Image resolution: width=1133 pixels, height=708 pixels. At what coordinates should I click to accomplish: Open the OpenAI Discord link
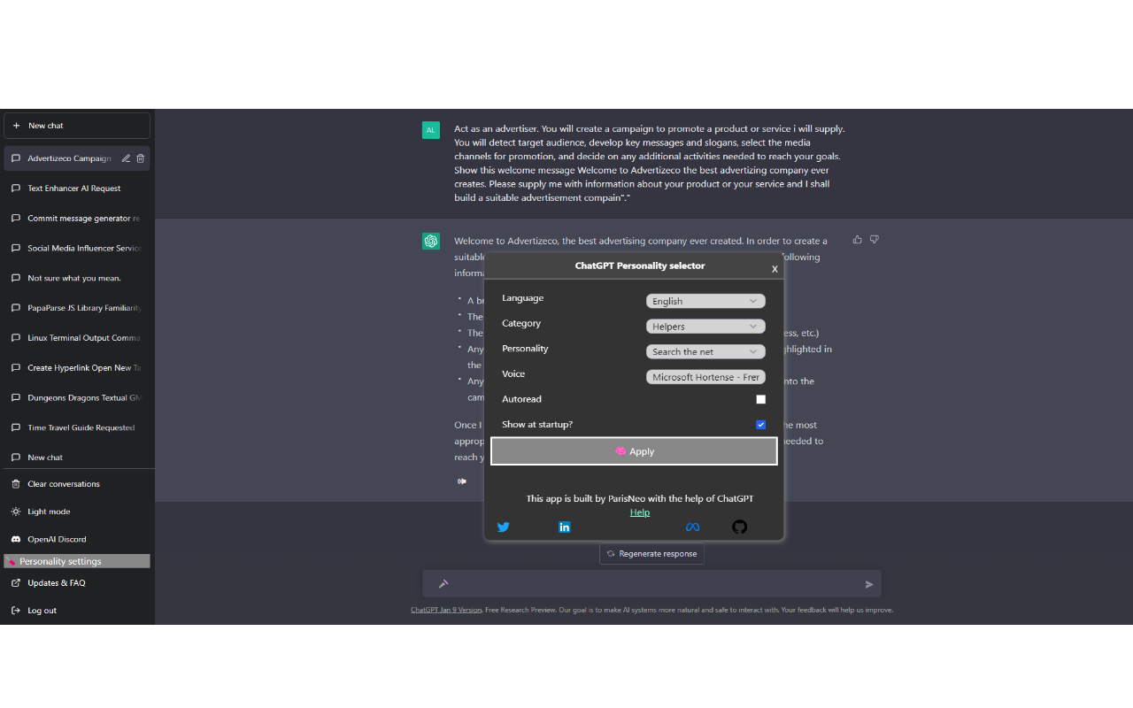77,539
